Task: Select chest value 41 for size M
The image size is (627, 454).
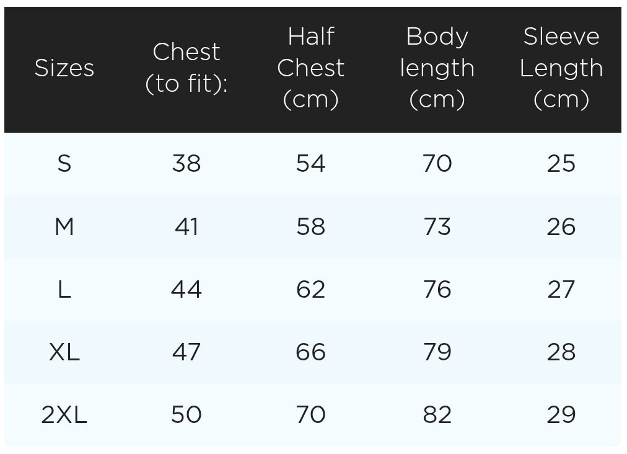Action: (186, 226)
